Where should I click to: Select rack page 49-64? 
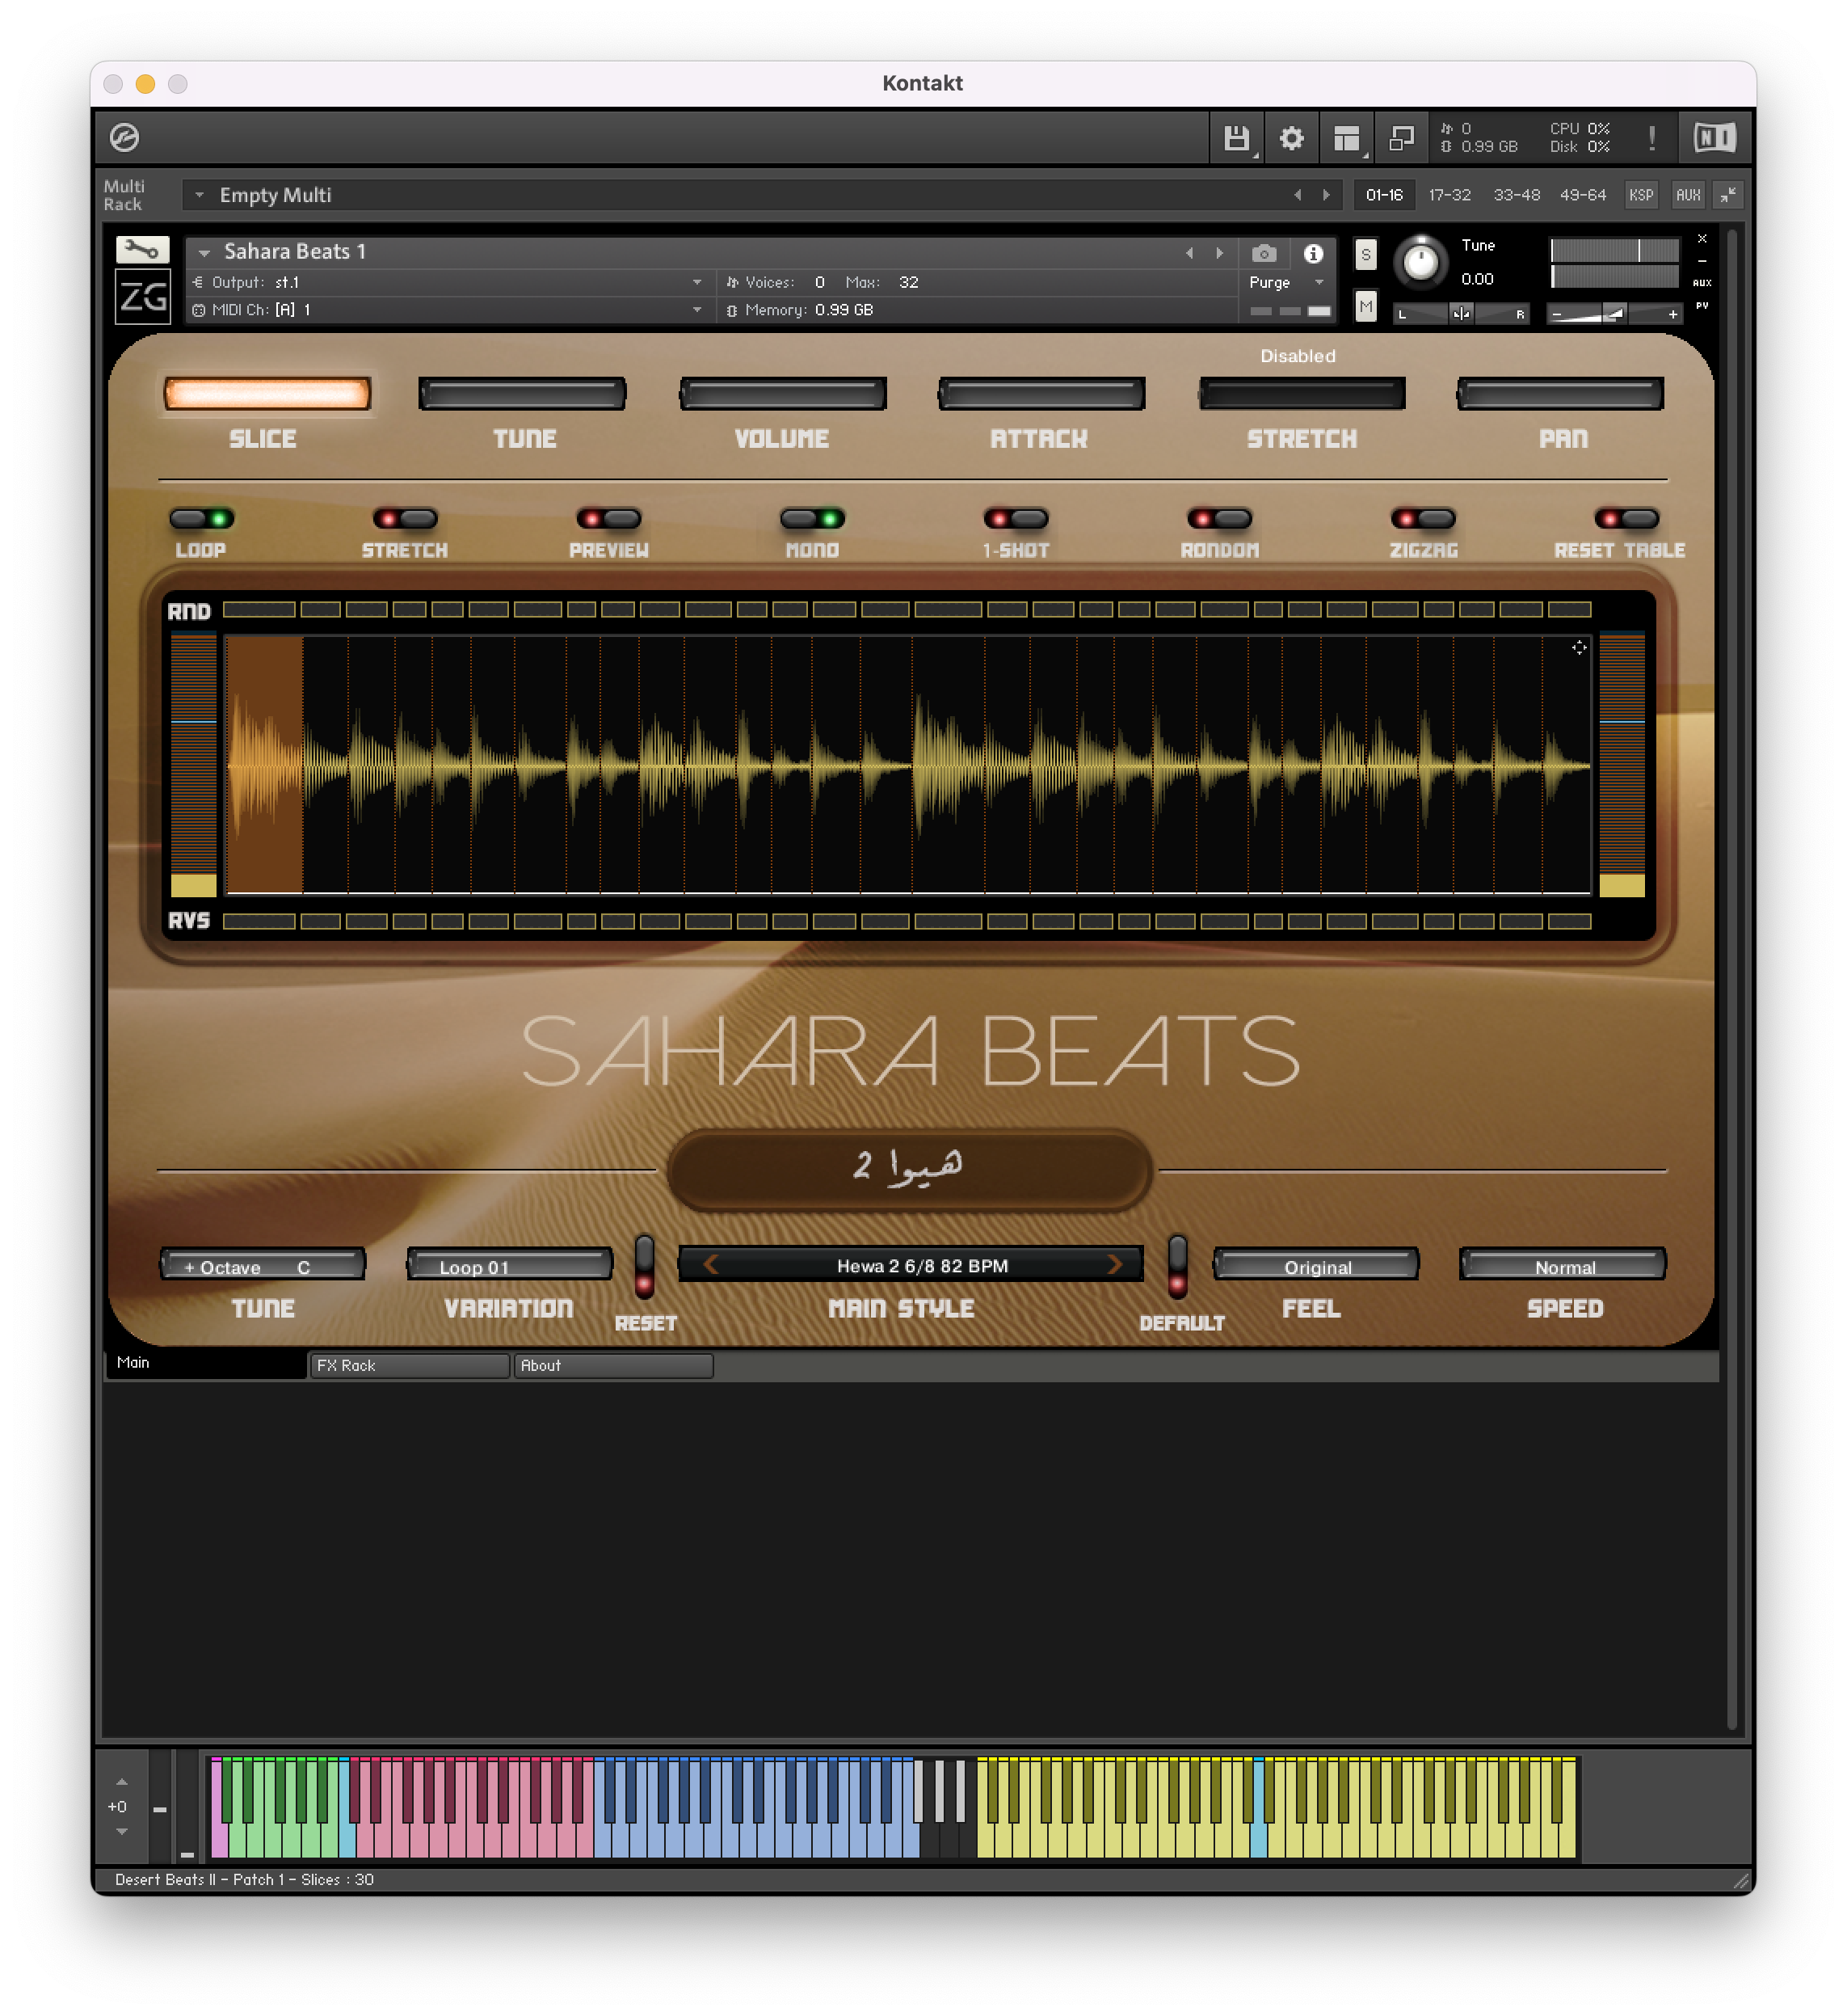pyautogui.click(x=1583, y=195)
